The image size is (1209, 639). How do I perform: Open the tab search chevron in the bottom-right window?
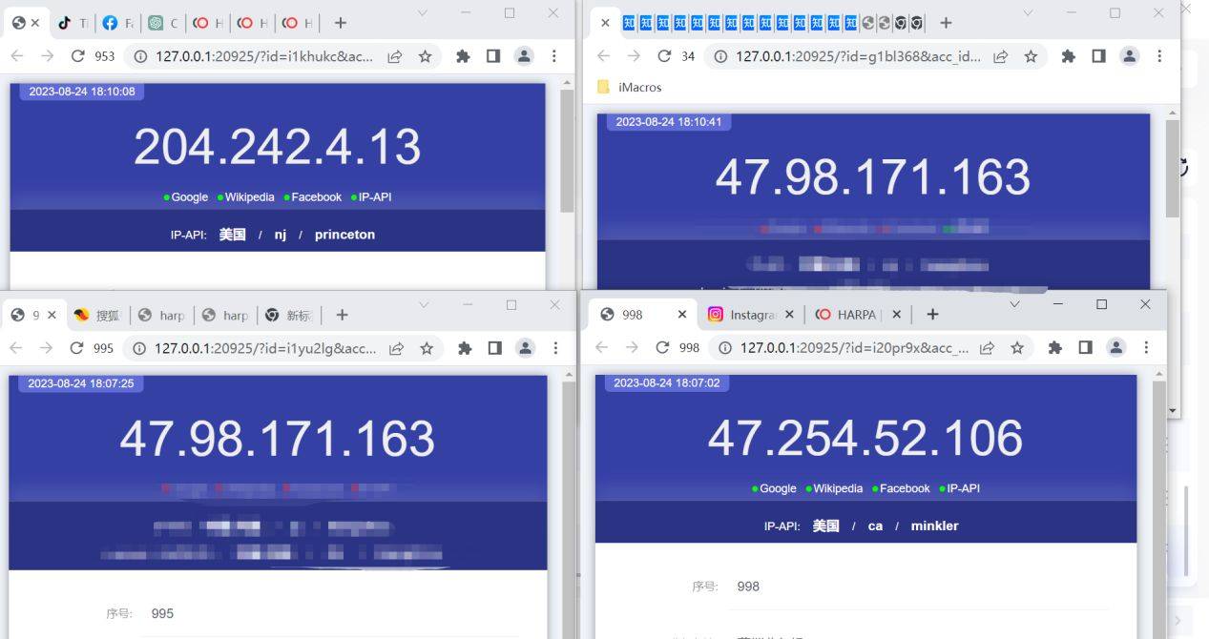pyautogui.click(x=1014, y=303)
